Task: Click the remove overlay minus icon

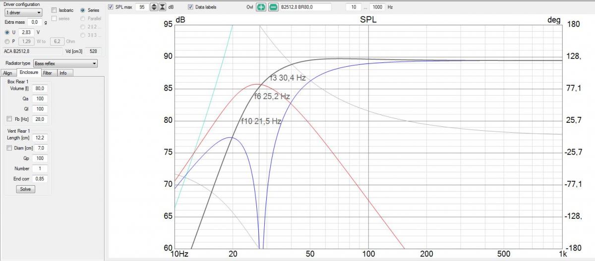Action: pos(273,7)
